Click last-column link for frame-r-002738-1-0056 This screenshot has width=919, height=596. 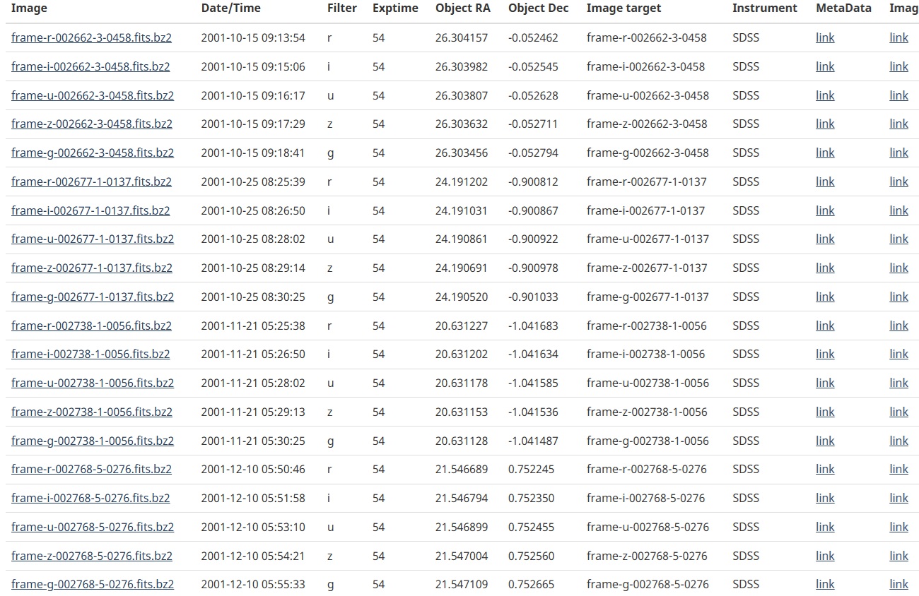(898, 326)
